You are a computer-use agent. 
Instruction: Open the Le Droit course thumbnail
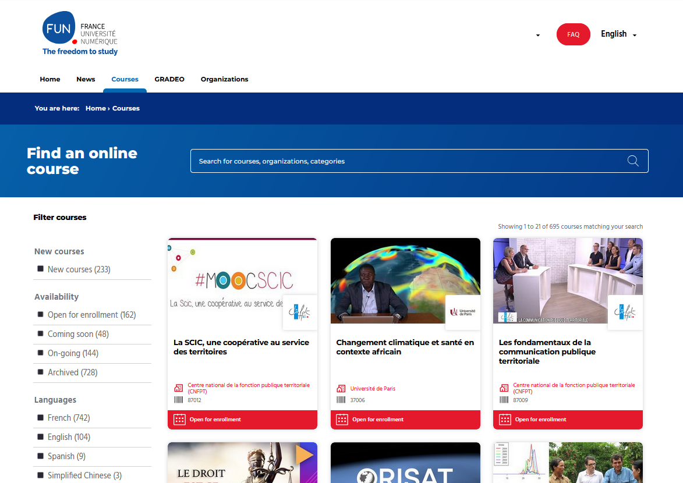tap(242, 463)
